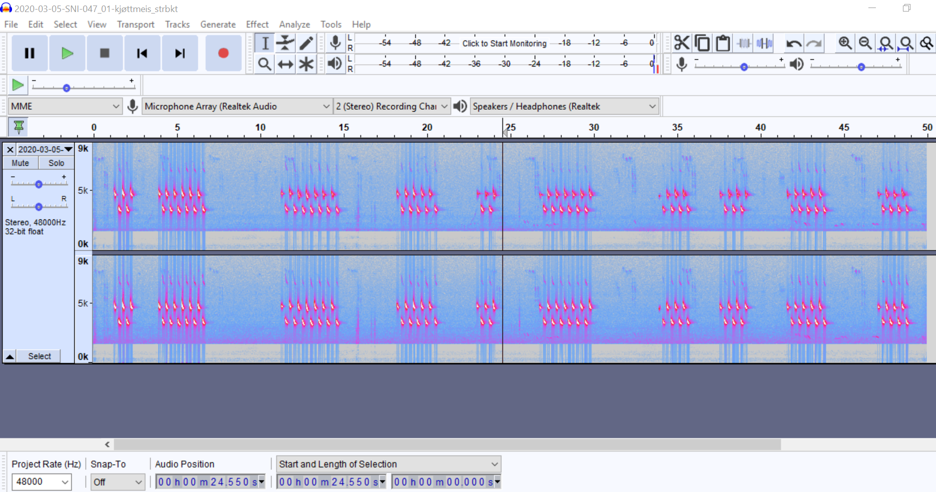Select the Envelope tool
This screenshot has width=936, height=492.
tap(285, 43)
